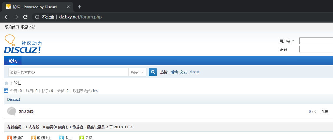Image resolution: width=333 pixels, height=140 pixels.
Task: Open new member test profile link
Action: coord(96,91)
